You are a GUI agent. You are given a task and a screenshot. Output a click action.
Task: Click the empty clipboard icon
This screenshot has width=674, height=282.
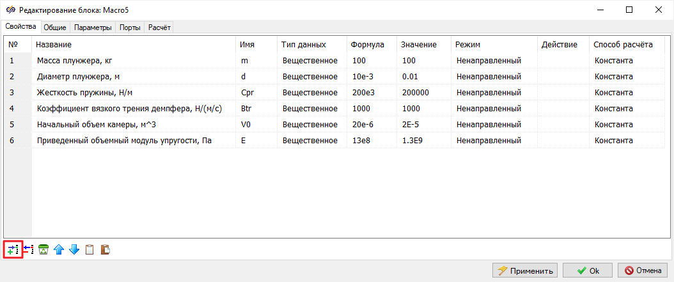click(x=90, y=249)
